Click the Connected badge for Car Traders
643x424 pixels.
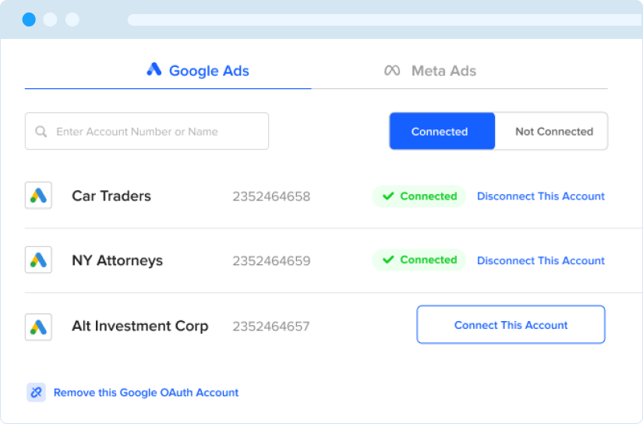coord(419,196)
